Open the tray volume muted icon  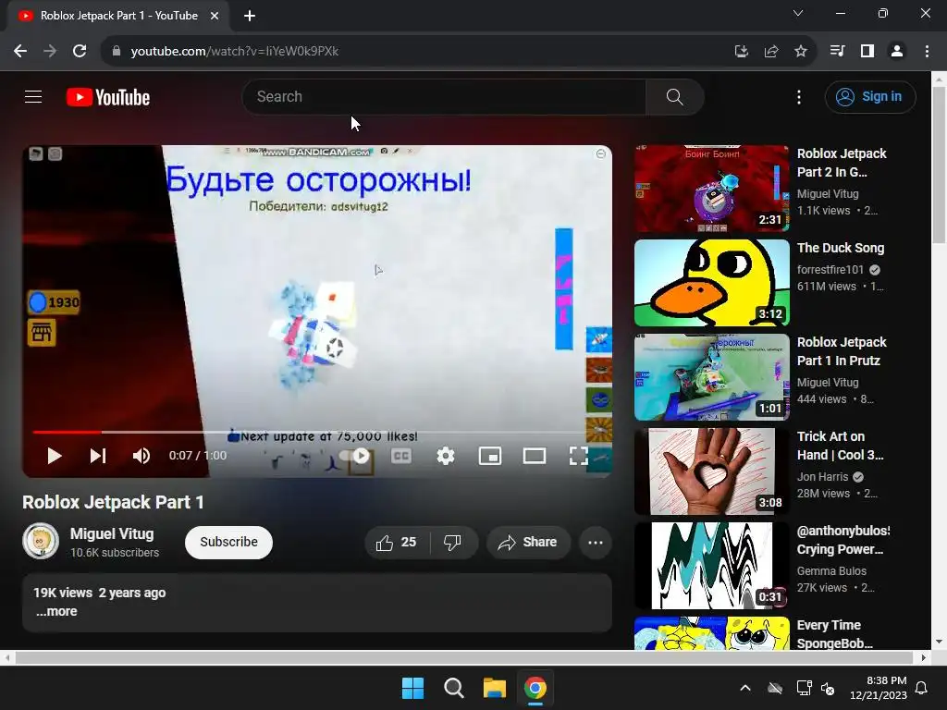(x=828, y=688)
